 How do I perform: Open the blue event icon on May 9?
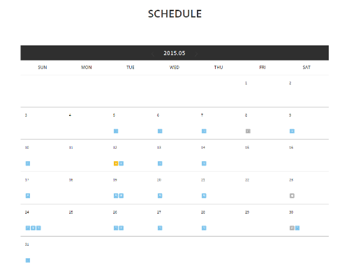click(292, 131)
